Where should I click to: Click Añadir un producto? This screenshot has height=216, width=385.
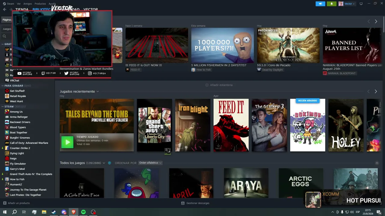[x=19, y=203]
